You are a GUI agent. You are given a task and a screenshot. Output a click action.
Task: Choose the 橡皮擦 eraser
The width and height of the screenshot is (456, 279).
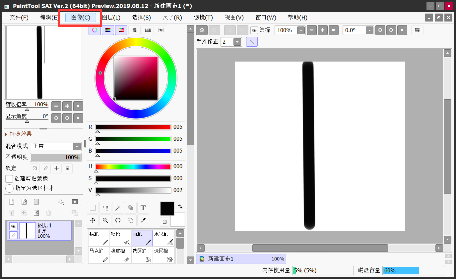[x=120, y=255]
